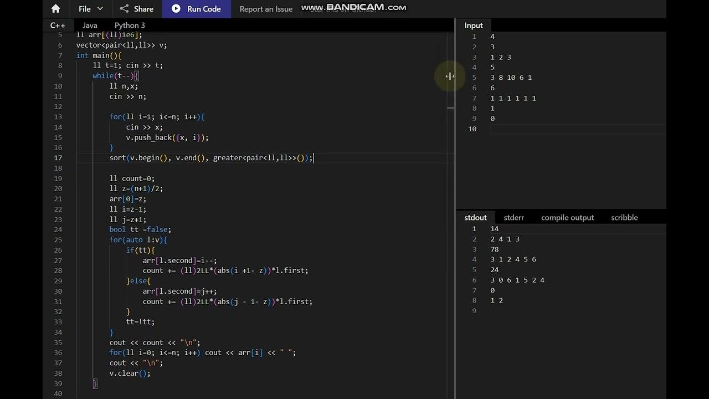Click the Run Code play icon

click(176, 9)
